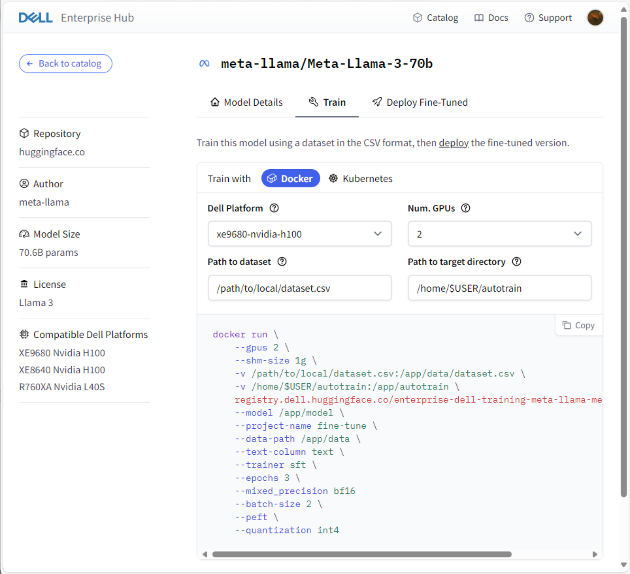The height and width of the screenshot is (574, 630).
Task: Click the Path to dataset input field
Action: click(299, 288)
